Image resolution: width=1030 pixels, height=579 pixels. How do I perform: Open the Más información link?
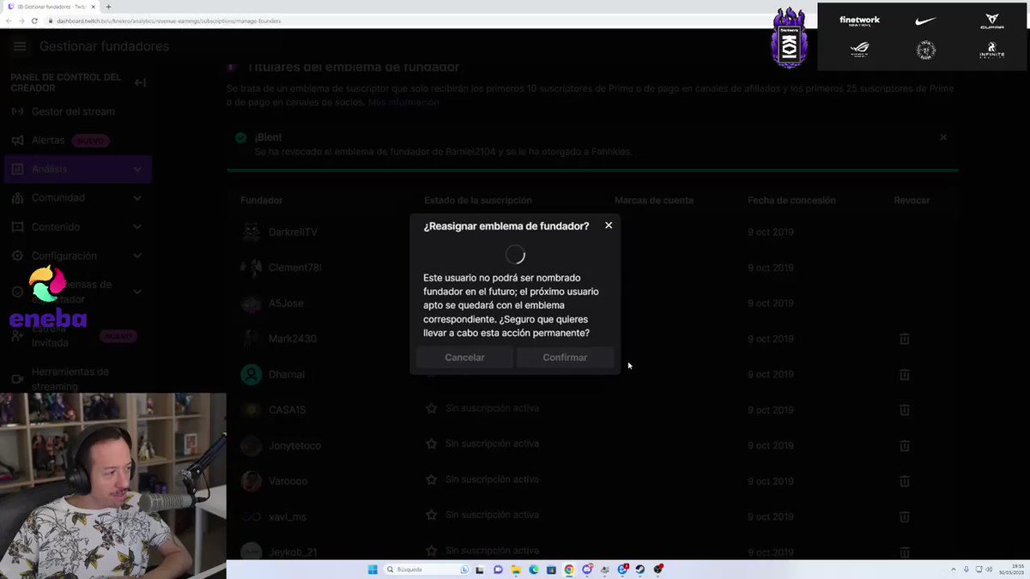coord(403,102)
